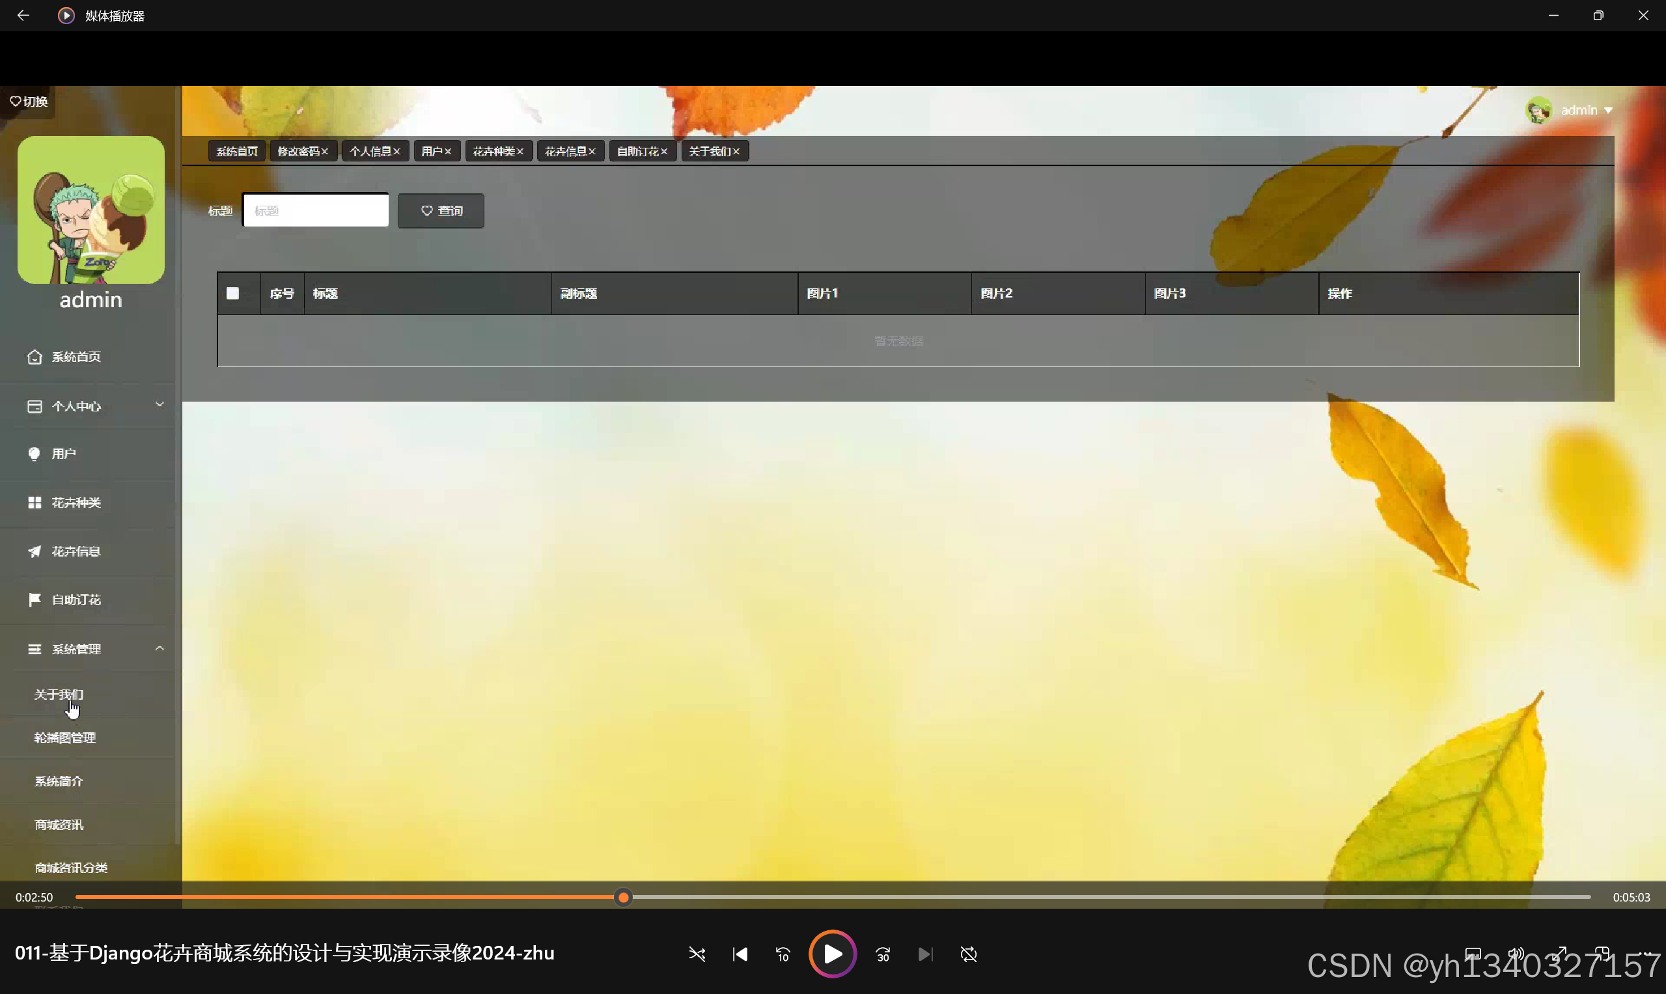Click the grid icon beside 花卉种类

point(34,503)
